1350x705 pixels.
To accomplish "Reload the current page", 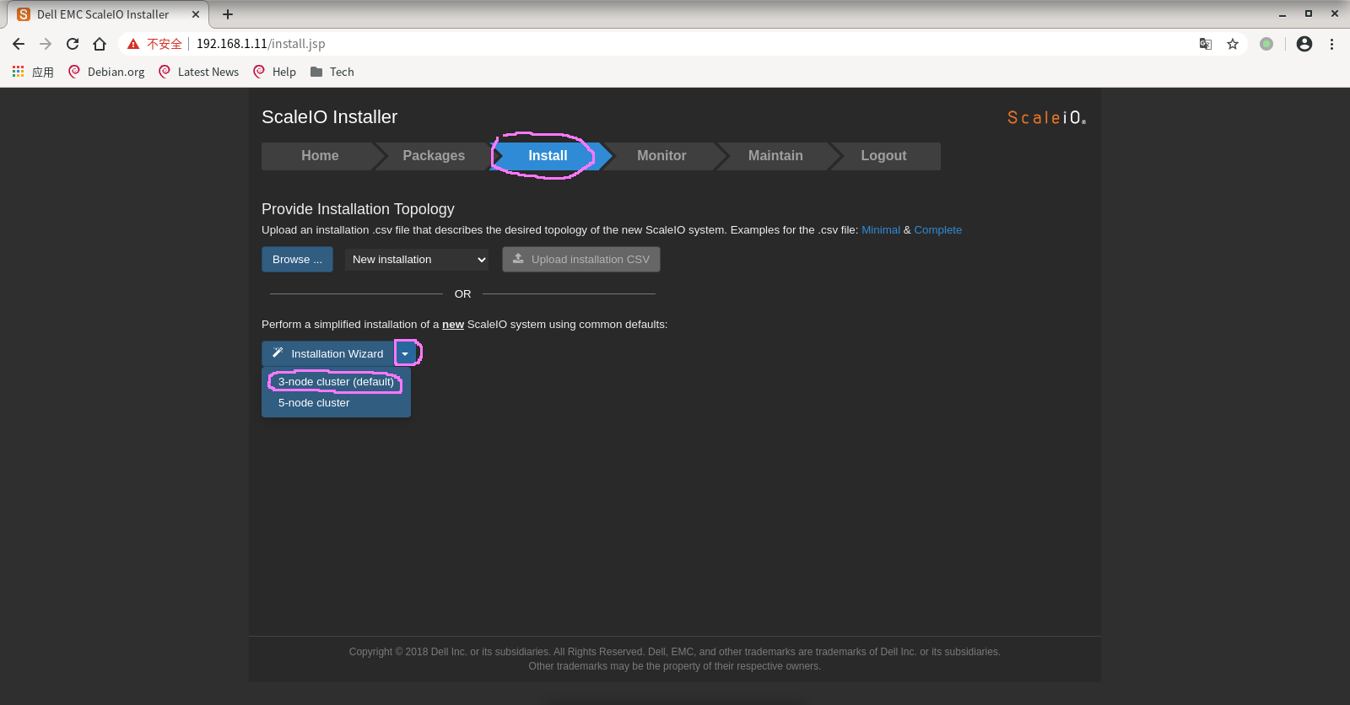I will [73, 44].
